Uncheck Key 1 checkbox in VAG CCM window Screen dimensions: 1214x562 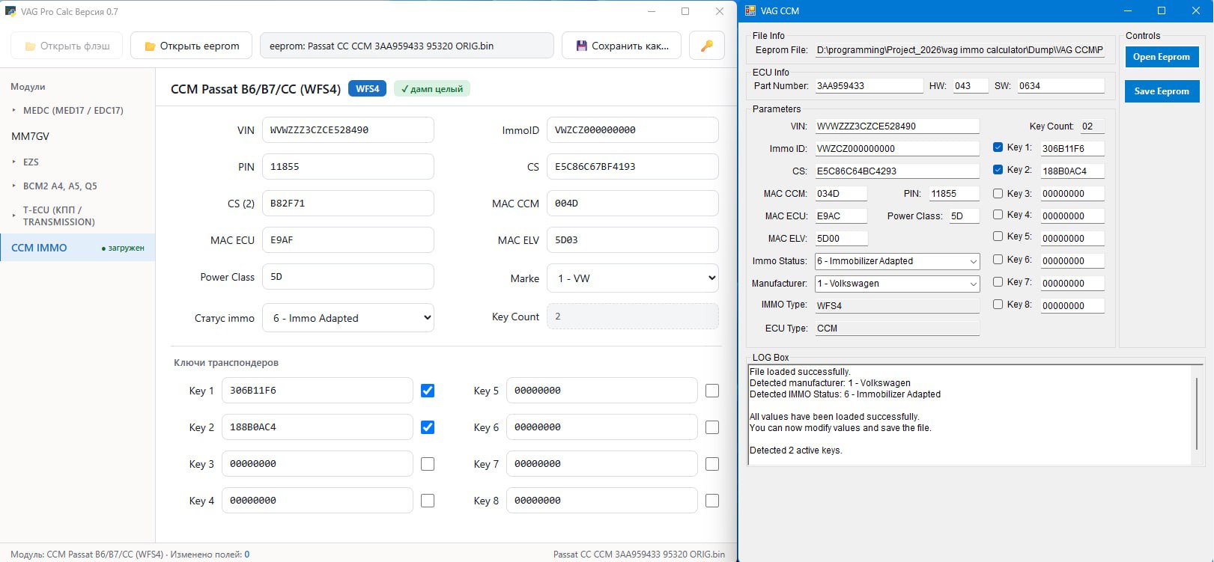998,147
